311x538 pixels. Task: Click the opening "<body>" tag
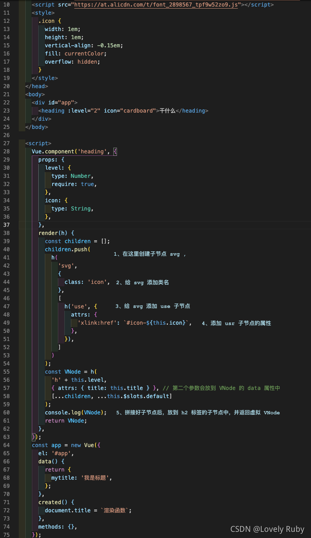35,94
